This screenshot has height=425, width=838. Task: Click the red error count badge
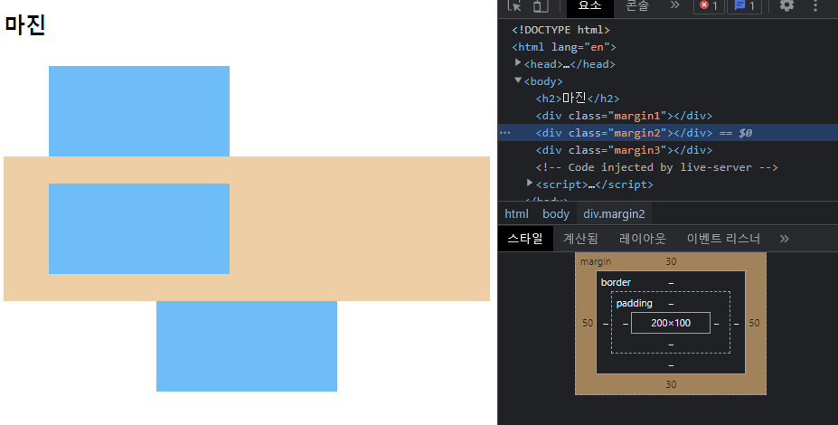[709, 6]
